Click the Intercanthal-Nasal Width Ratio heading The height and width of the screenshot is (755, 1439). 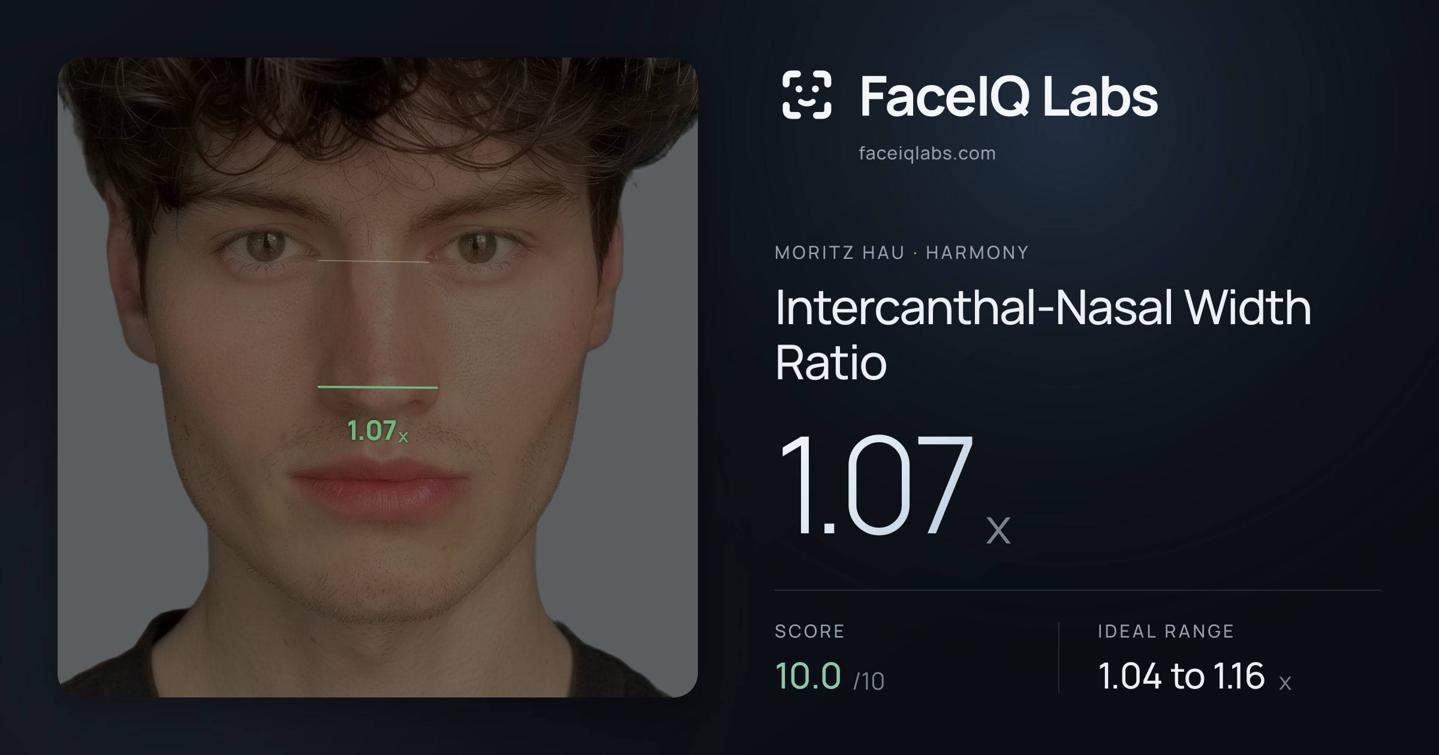(1043, 334)
